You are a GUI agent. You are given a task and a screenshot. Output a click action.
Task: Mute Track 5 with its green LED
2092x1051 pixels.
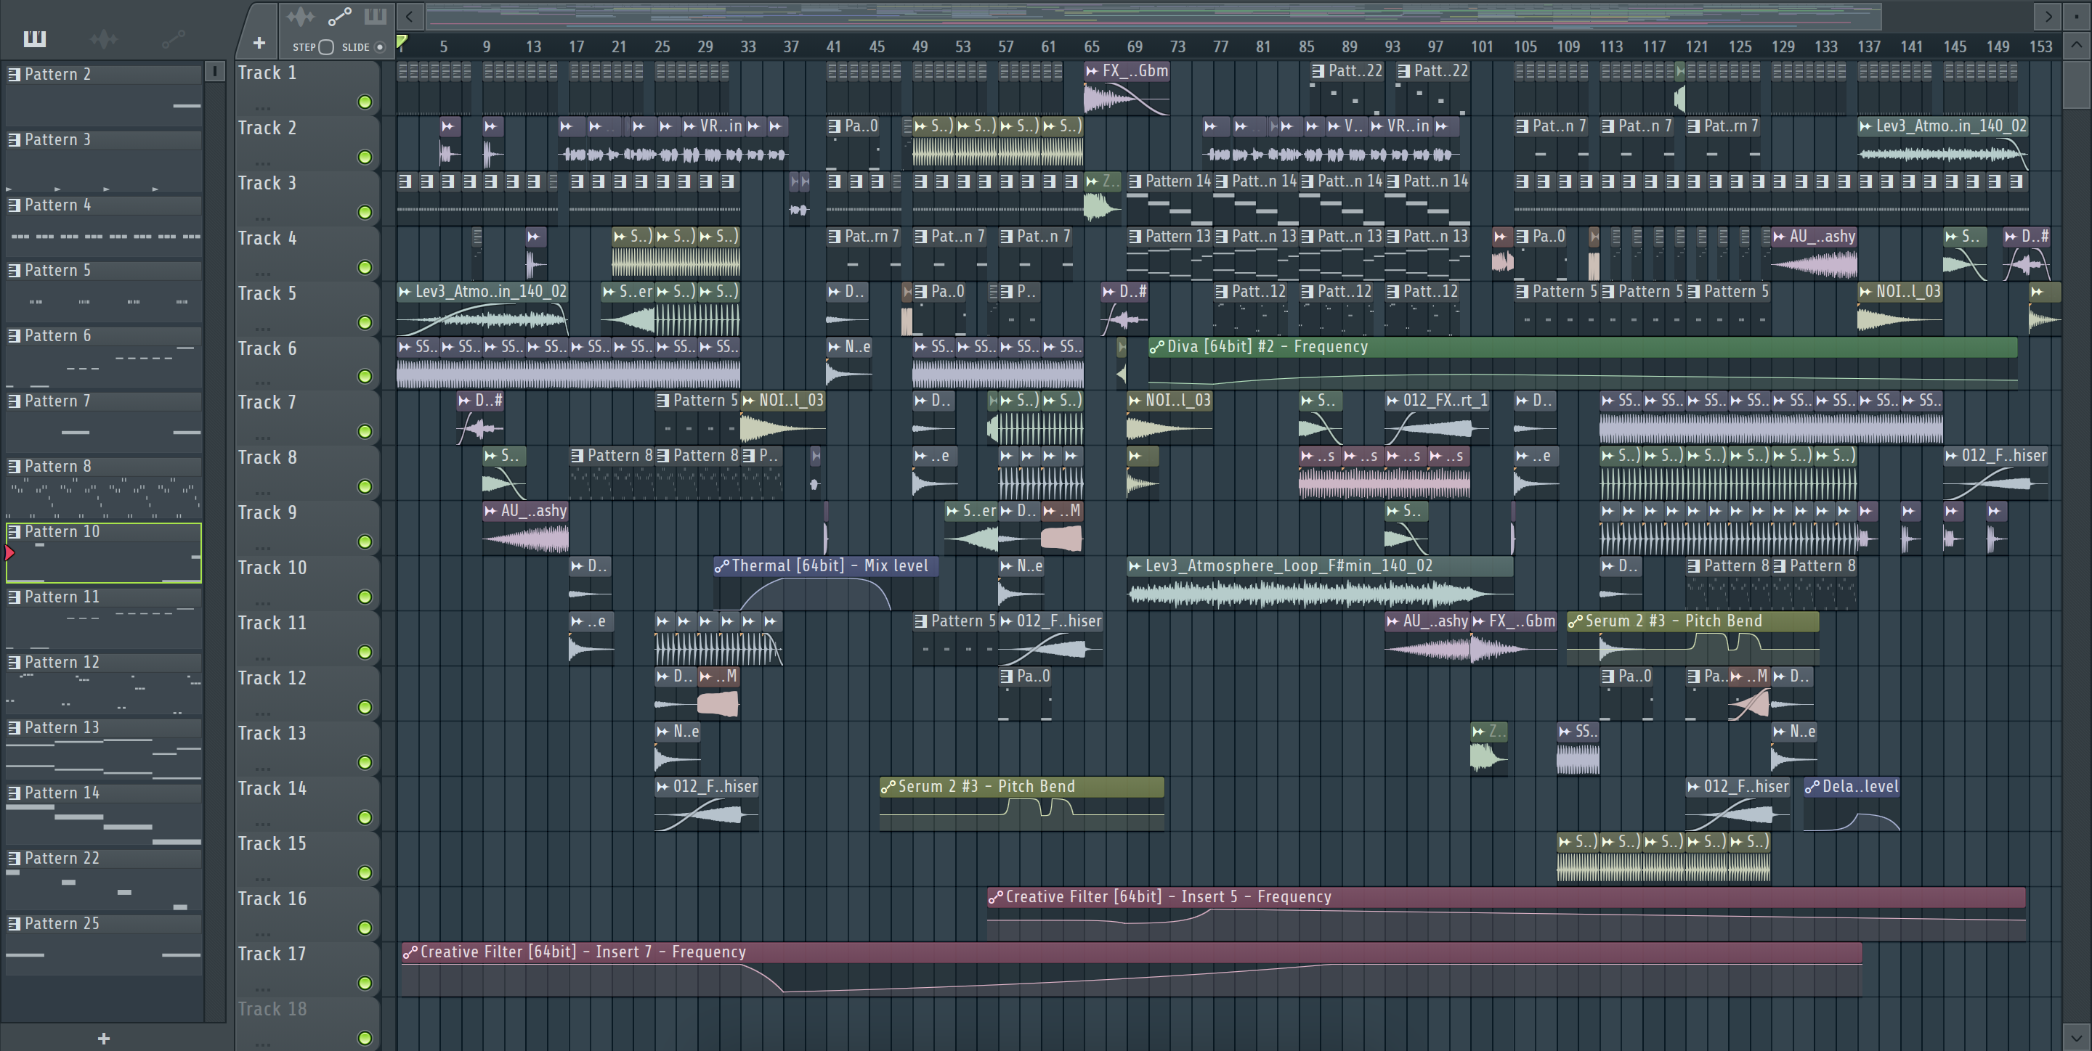(365, 323)
